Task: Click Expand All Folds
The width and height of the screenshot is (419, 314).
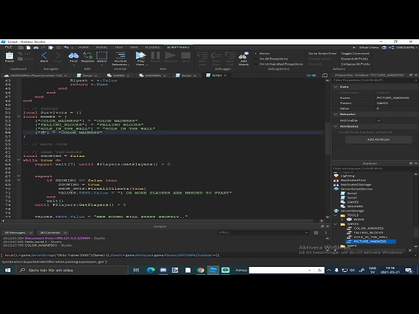Action: (x=354, y=59)
